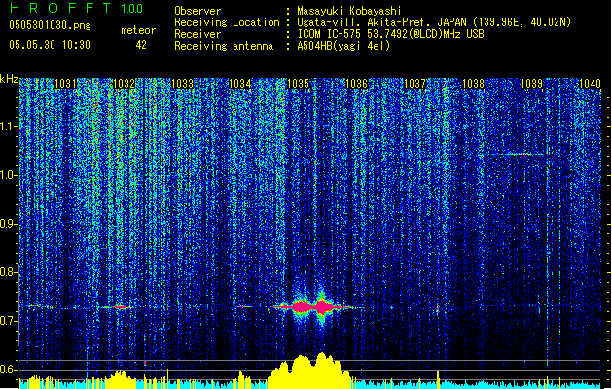Click the 1036 time marker

(357, 84)
